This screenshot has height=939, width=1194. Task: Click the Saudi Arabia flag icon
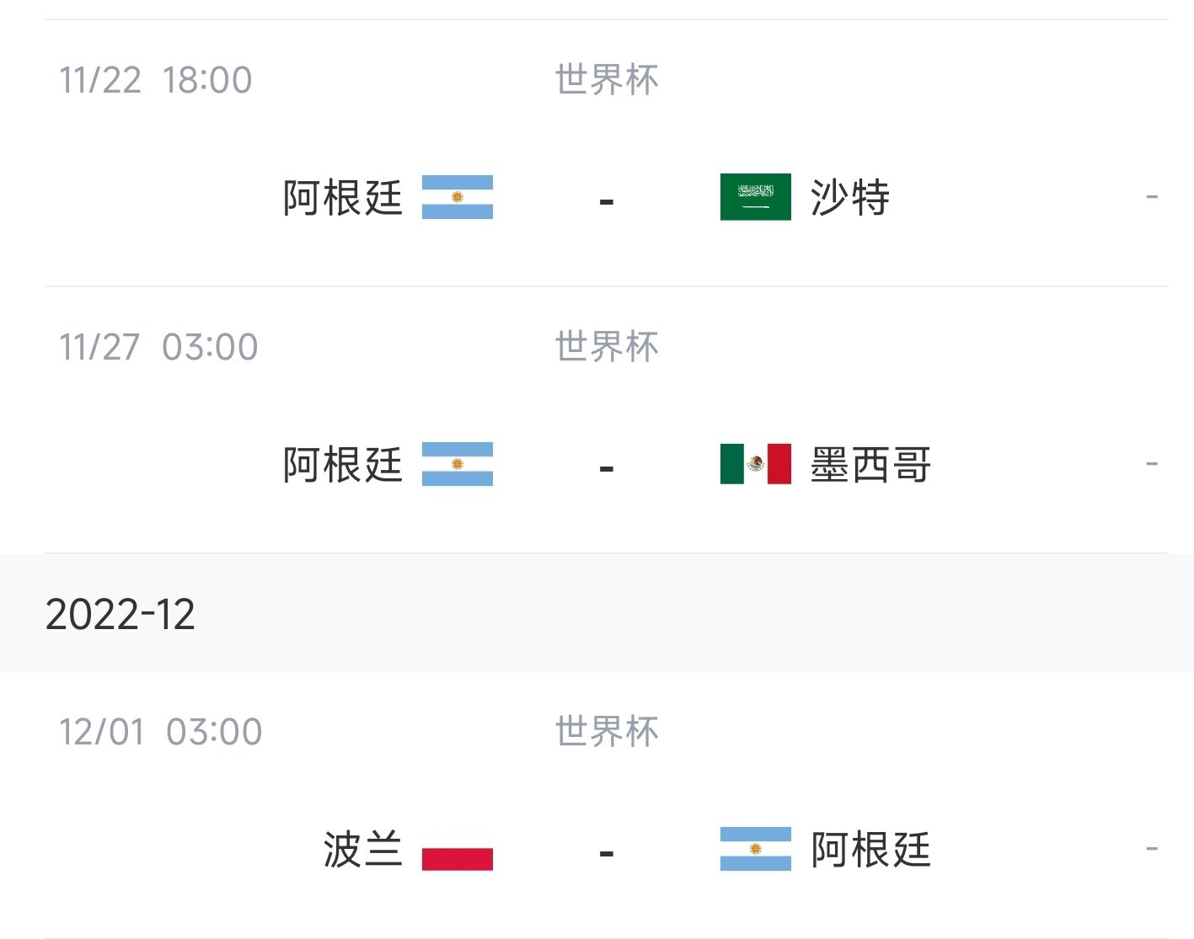click(755, 197)
